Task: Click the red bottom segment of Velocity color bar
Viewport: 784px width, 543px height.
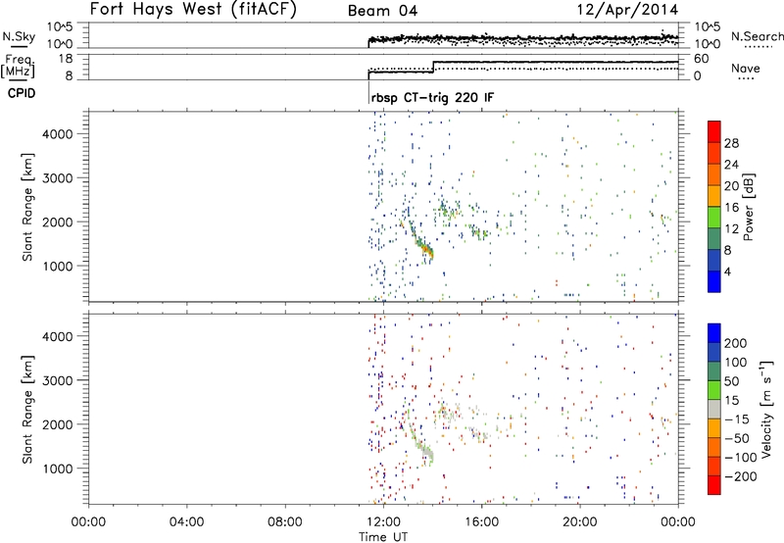Action: tap(714, 485)
